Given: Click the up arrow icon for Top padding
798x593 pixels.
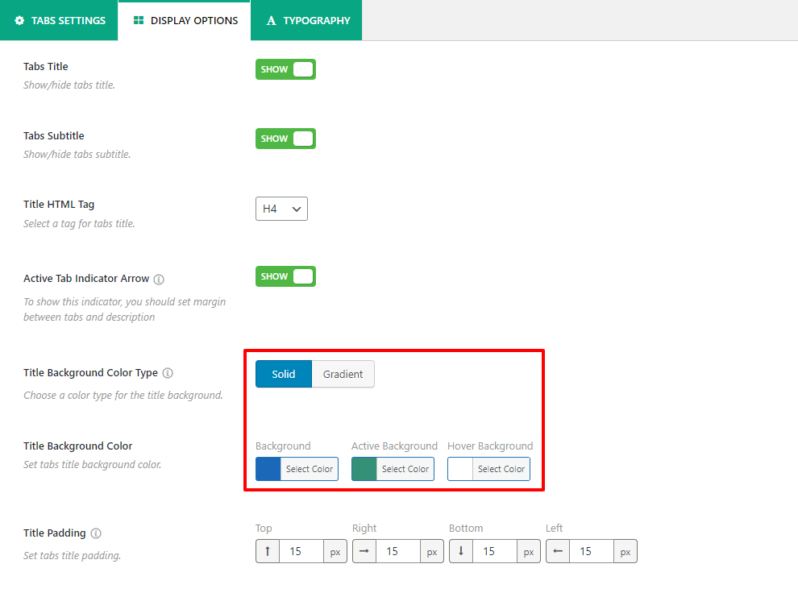Looking at the screenshot, I should click(268, 551).
